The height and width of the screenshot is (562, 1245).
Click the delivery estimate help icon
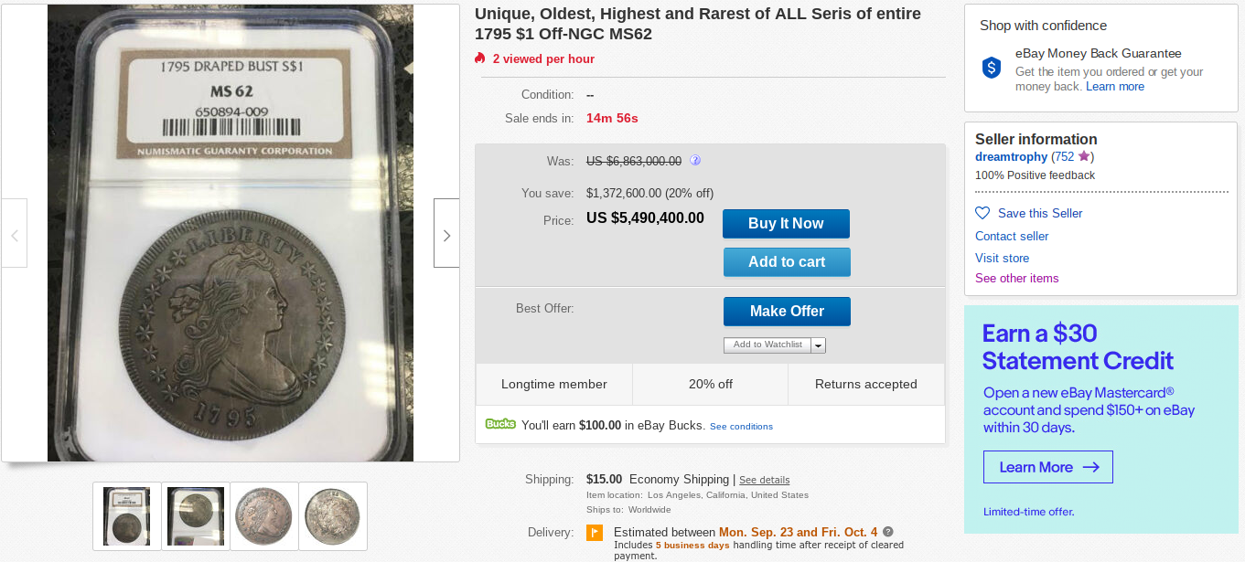pos(888,532)
